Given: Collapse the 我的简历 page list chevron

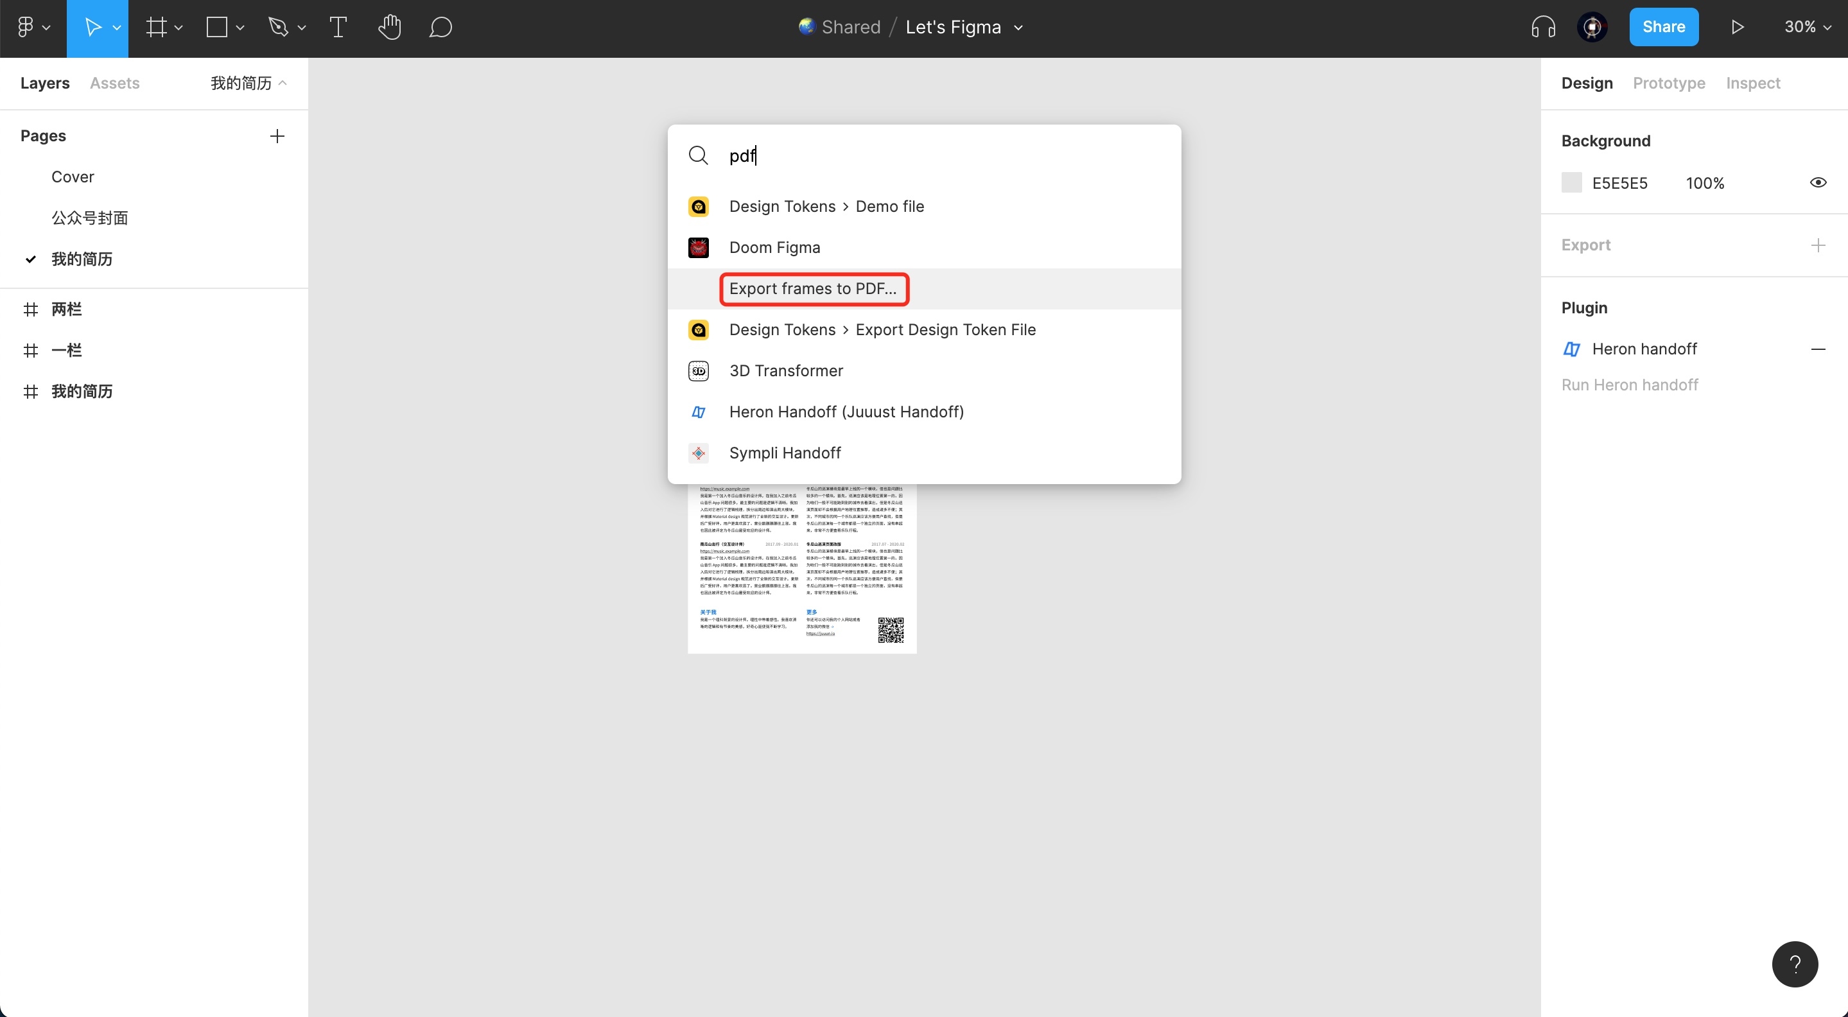Looking at the screenshot, I should [283, 83].
